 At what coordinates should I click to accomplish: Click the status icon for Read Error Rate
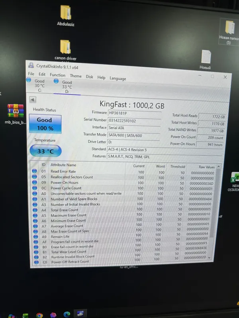(34, 171)
